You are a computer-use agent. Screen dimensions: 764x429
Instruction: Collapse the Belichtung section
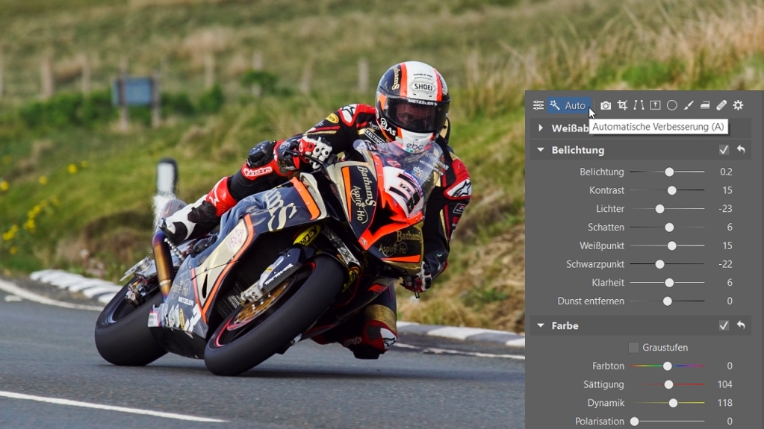[541, 150]
